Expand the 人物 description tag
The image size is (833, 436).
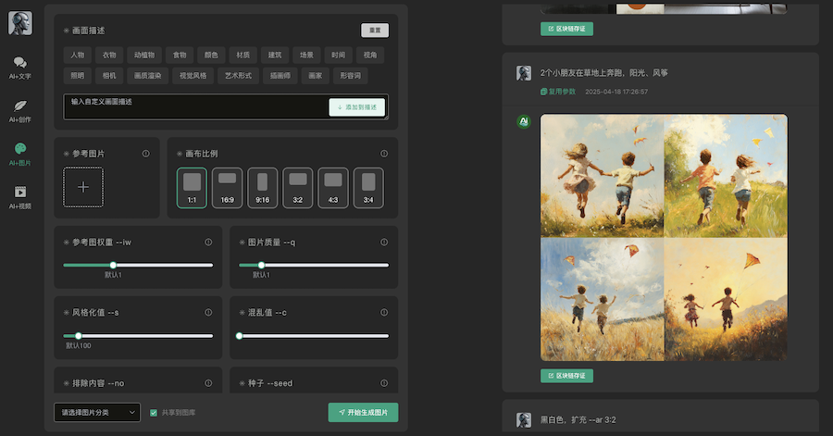78,55
